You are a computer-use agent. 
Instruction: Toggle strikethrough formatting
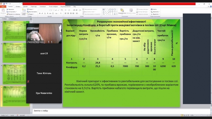pyautogui.click(x=50, y=13)
